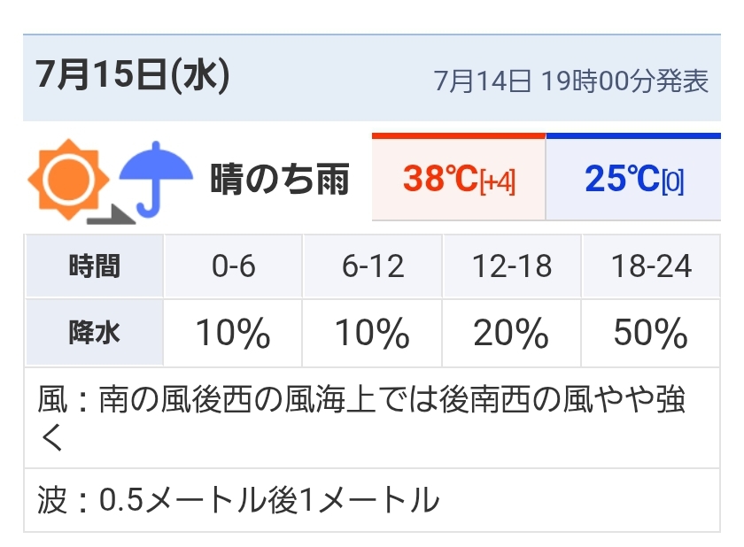Click the 20% precipitation value

[511, 333]
